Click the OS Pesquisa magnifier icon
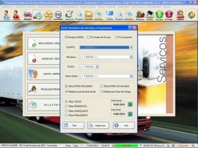The width and height of the screenshot is (198, 148). 79,15
